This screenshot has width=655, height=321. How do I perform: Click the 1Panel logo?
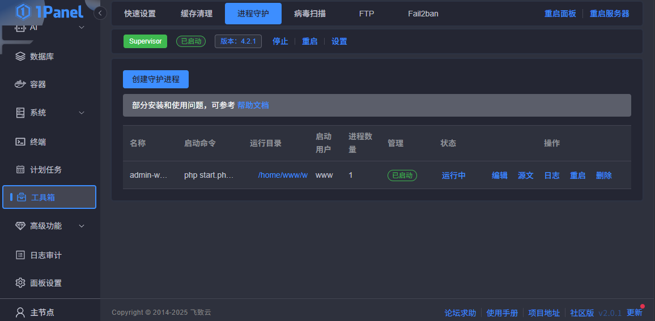[49, 11]
